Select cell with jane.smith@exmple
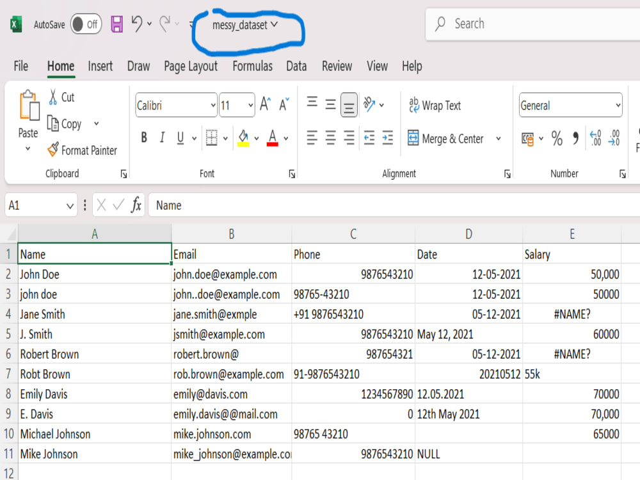Screen dimensions: 640x480 pyautogui.click(x=232, y=314)
